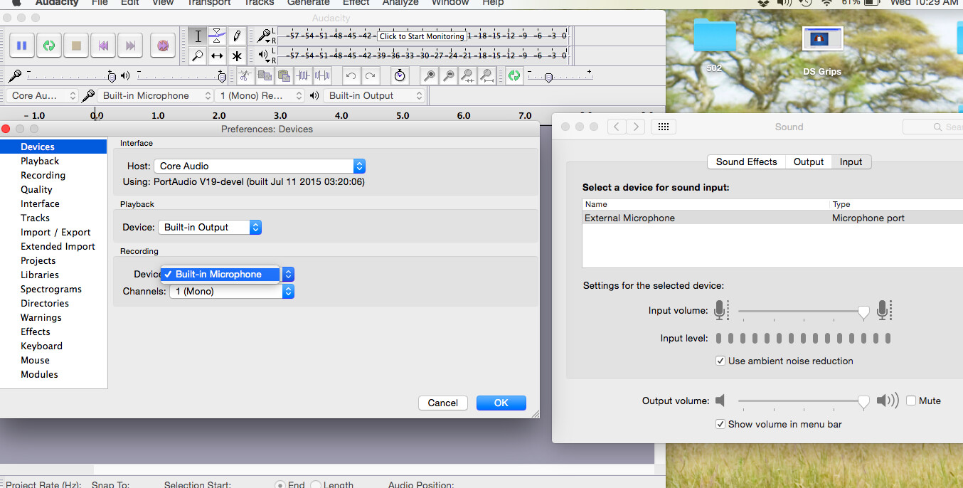
Task: Skip to start with the rewind button
Action: 103,46
